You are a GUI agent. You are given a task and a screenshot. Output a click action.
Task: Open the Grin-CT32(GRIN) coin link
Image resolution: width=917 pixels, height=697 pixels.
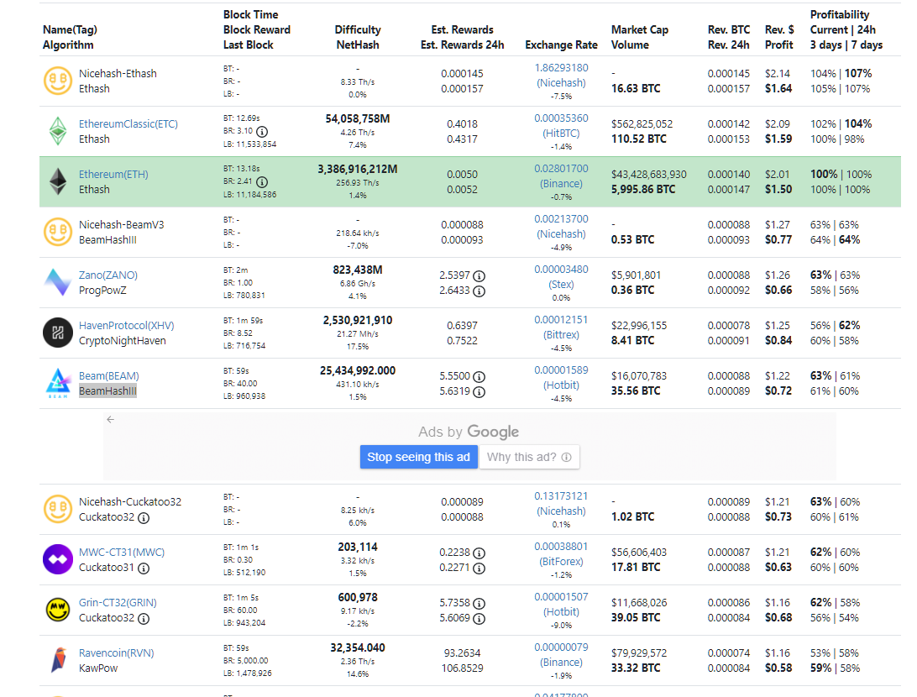pyautogui.click(x=118, y=602)
